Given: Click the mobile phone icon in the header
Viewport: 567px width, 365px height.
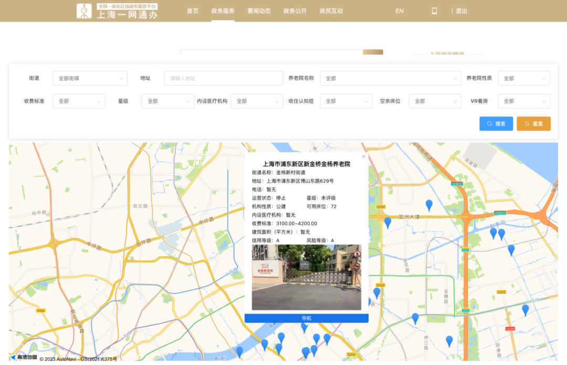Looking at the screenshot, I should coord(434,11).
